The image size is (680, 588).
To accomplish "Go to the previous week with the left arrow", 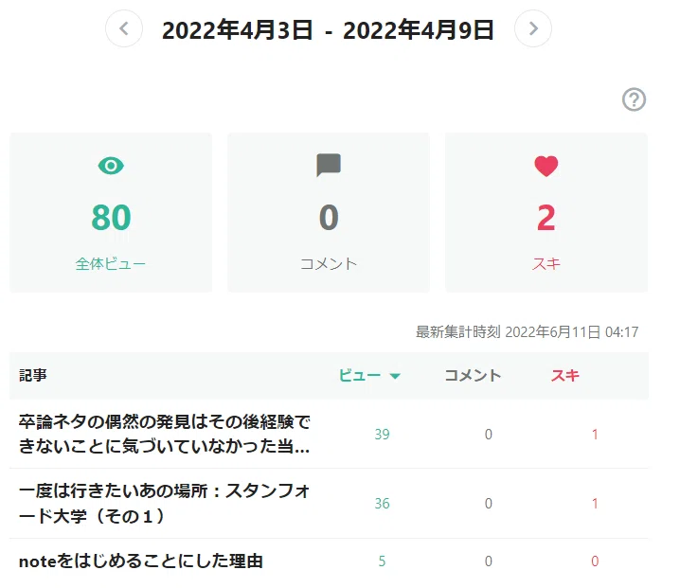I will point(124,28).
